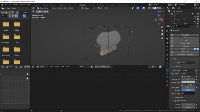The width and height of the screenshot is (200, 112).
Task: Uncheck Absolute Density checkbox
Action: point(182,85)
